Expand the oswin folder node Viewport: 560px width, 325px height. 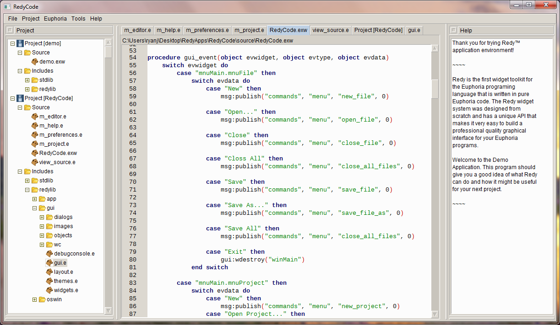tap(34, 299)
